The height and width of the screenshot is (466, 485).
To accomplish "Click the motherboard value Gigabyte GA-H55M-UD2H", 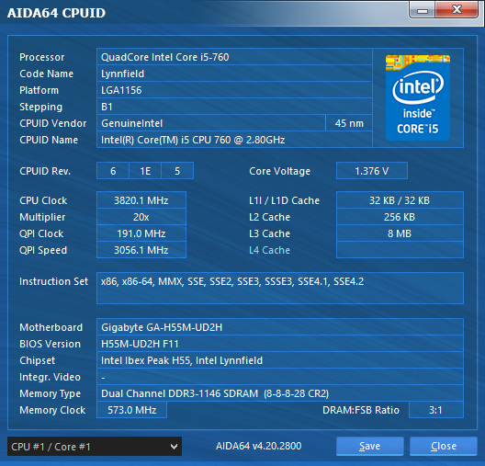I will 280,327.
